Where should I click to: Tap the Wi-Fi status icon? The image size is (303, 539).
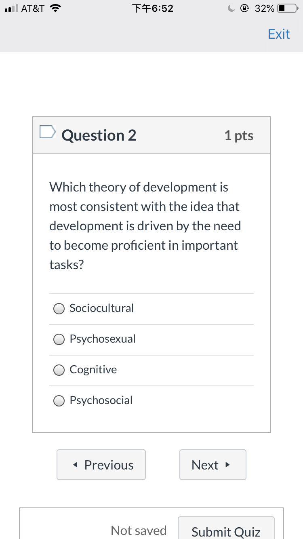(x=54, y=8)
